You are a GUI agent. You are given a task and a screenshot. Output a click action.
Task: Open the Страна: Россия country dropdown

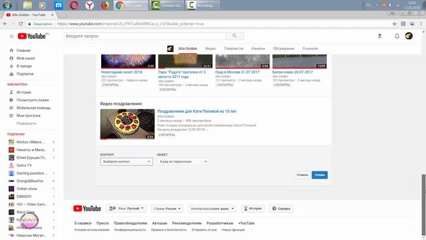point(167,209)
